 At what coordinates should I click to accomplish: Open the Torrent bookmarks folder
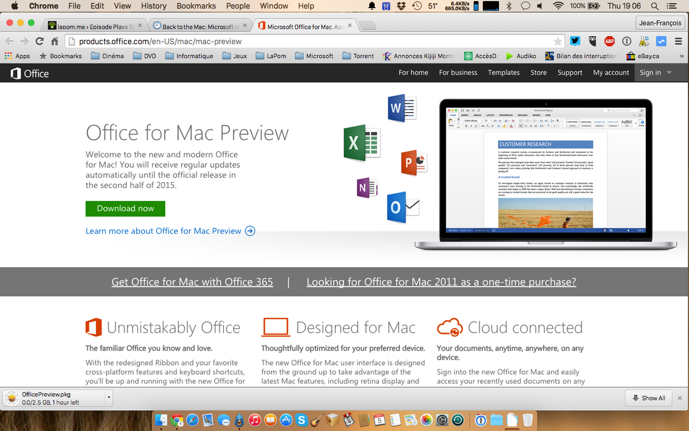pyautogui.click(x=358, y=56)
